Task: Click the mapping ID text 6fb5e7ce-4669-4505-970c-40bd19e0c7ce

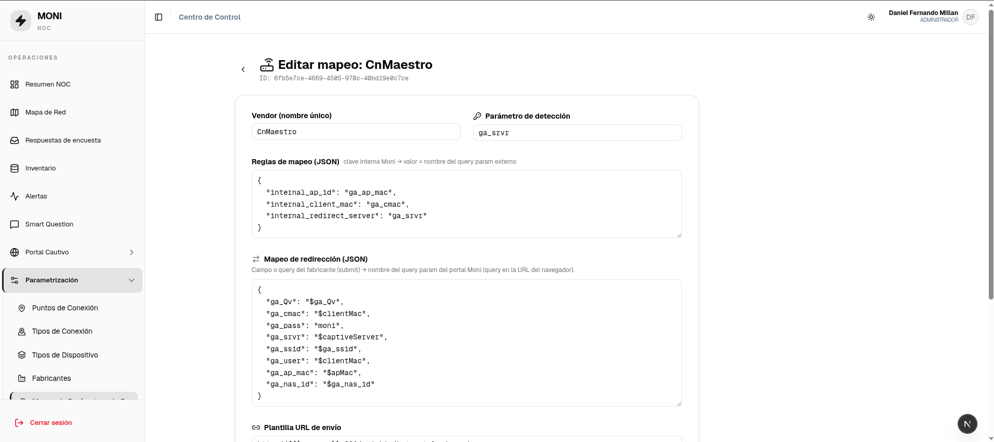Action: click(x=341, y=79)
